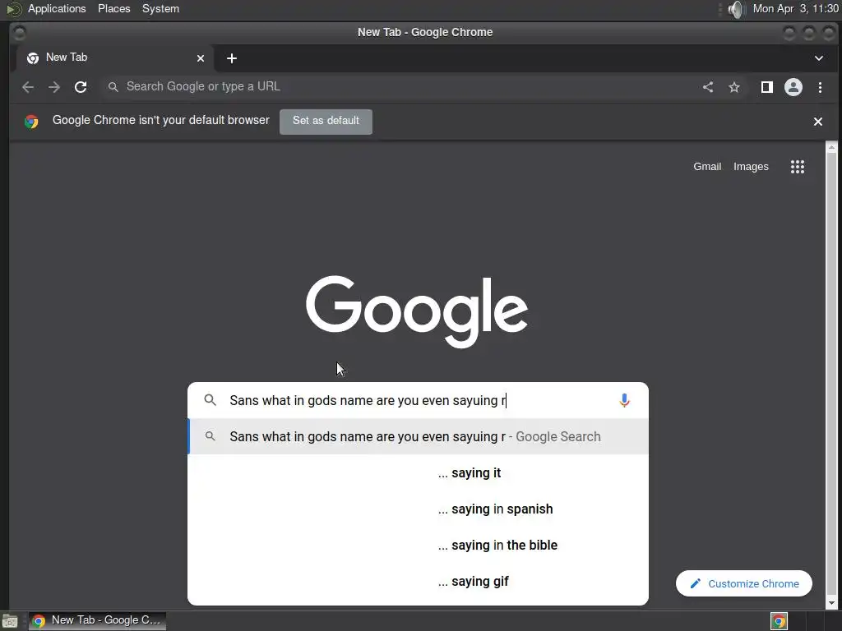Open Chrome three-dot menu
This screenshot has height=631, width=842.
tap(820, 87)
